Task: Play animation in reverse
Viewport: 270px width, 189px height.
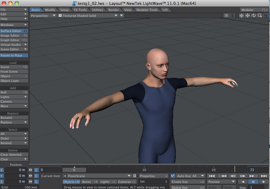Action: (243, 182)
